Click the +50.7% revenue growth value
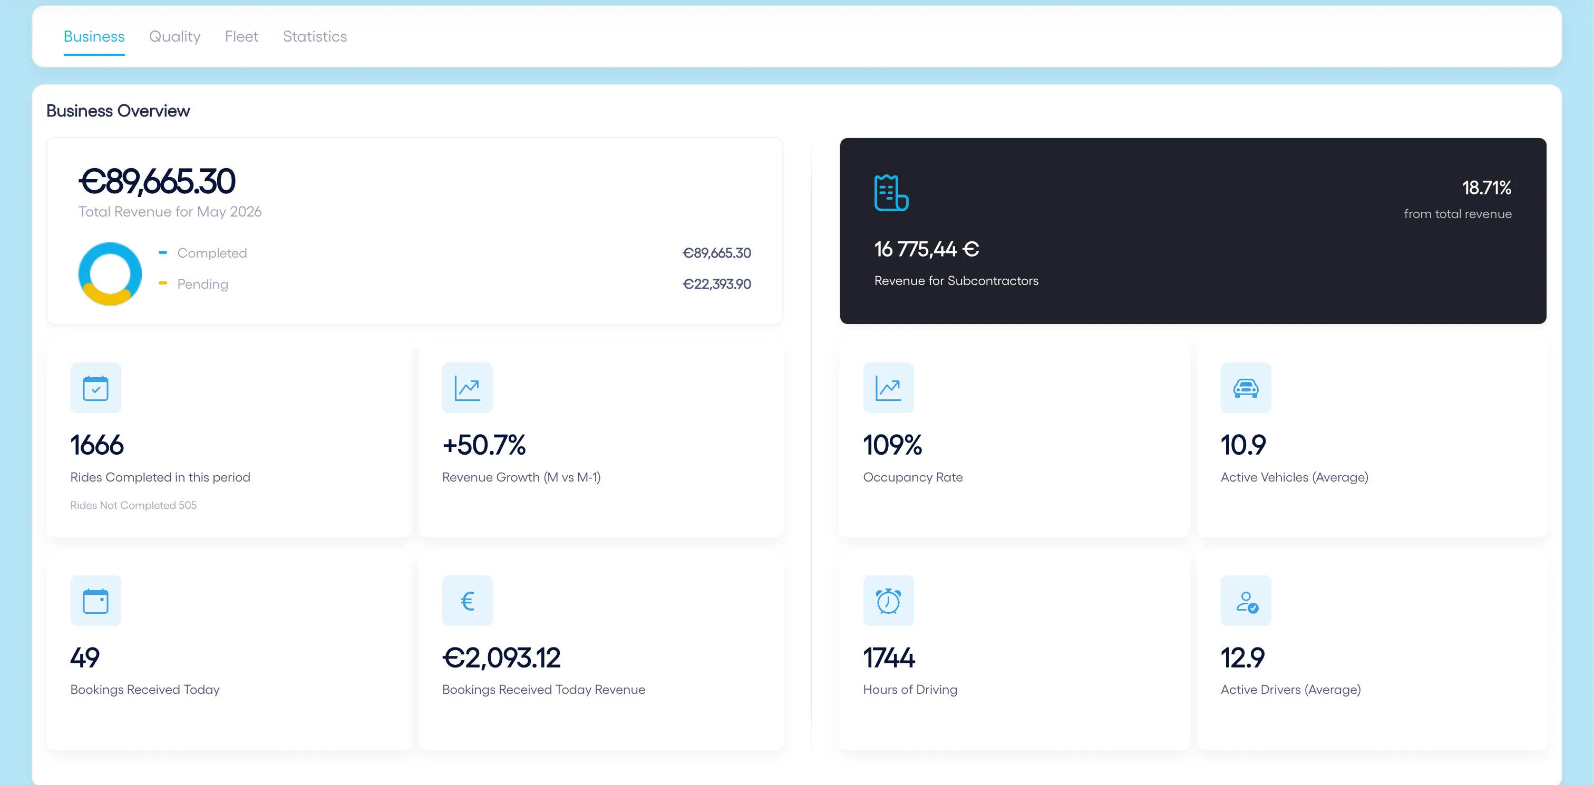 click(484, 445)
